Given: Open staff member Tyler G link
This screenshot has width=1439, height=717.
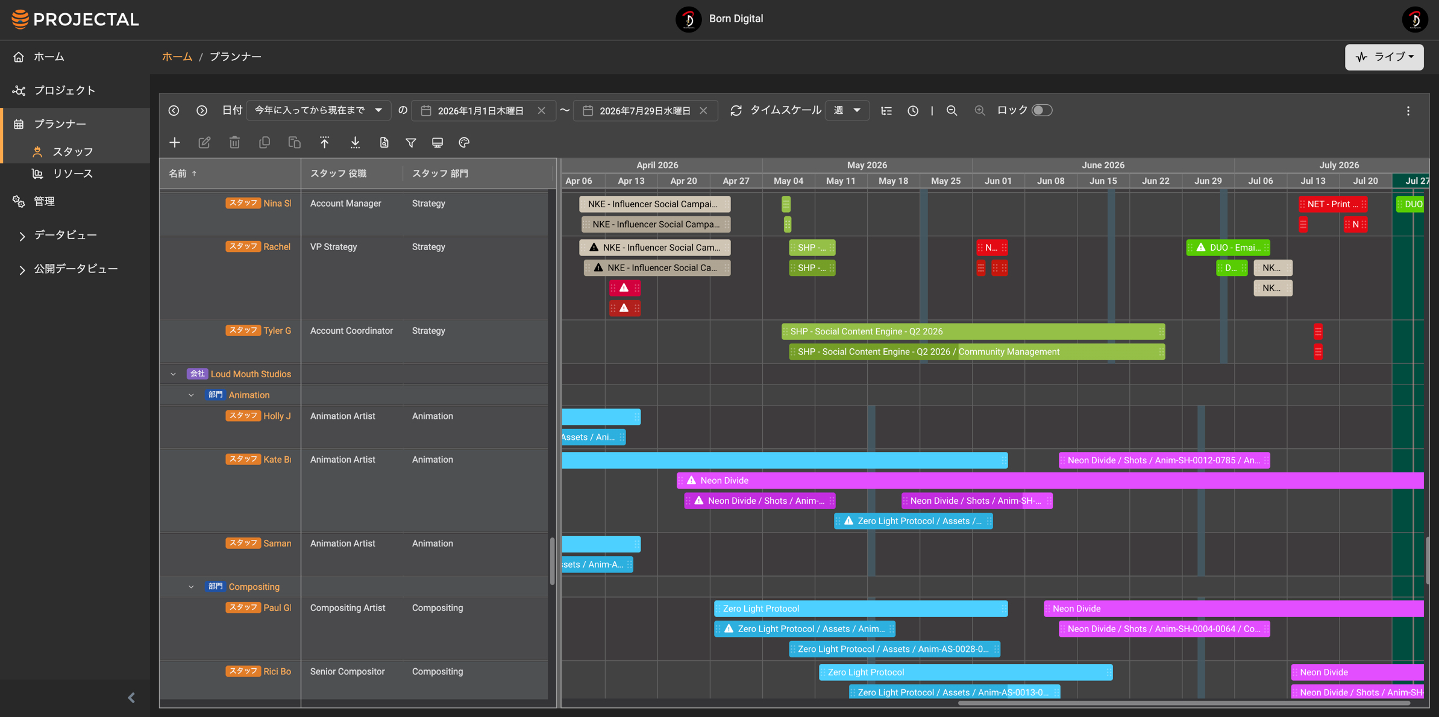Looking at the screenshot, I should point(277,331).
